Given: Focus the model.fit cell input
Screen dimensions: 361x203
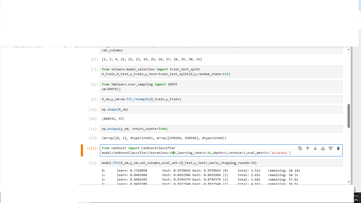Looking at the screenshot, I should click(221, 163).
